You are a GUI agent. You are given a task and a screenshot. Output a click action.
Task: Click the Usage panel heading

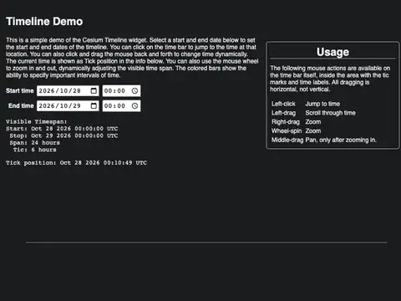point(332,52)
